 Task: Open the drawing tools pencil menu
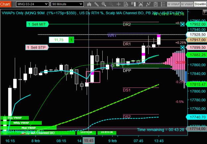96,4
